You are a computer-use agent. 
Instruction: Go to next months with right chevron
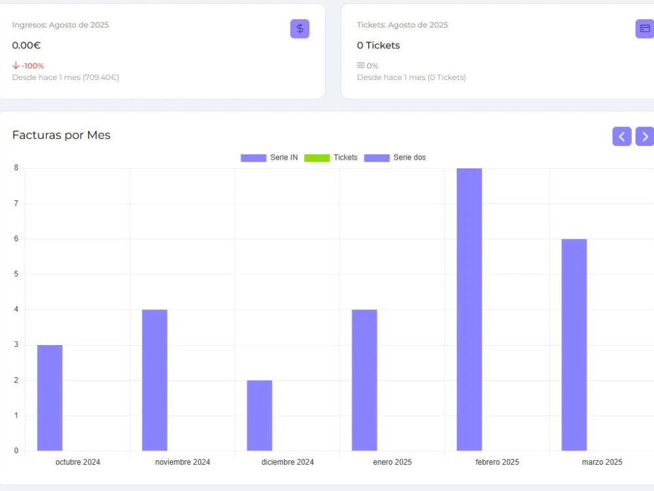point(645,137)
